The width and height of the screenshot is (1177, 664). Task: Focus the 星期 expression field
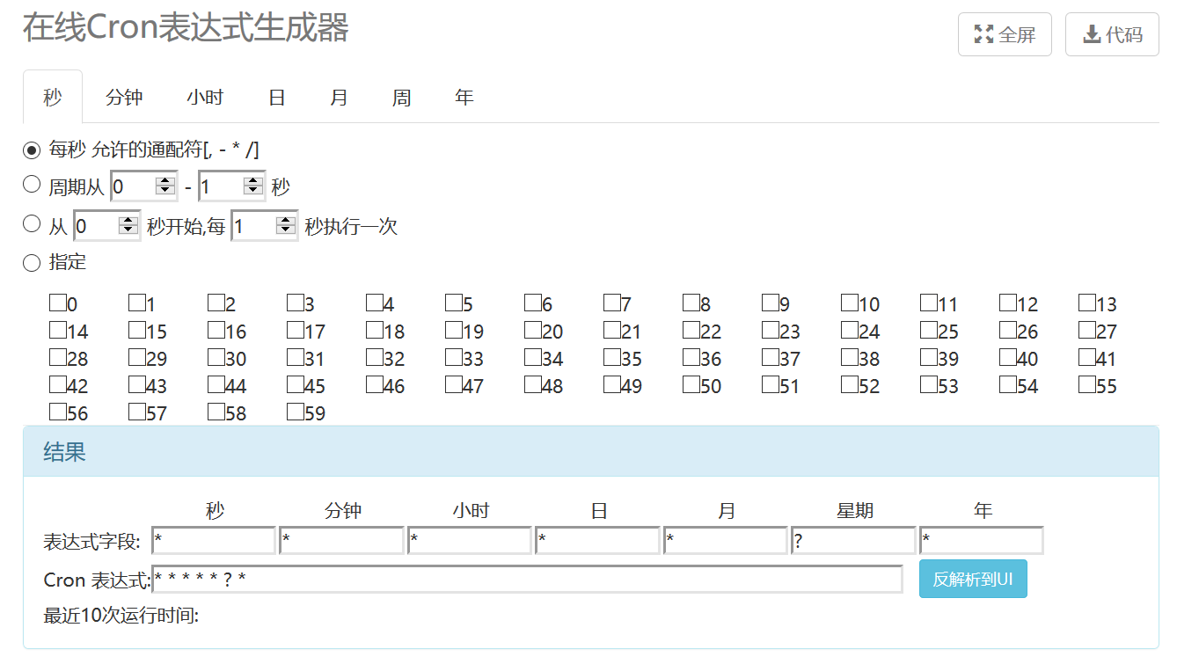[x=853, y=541]
